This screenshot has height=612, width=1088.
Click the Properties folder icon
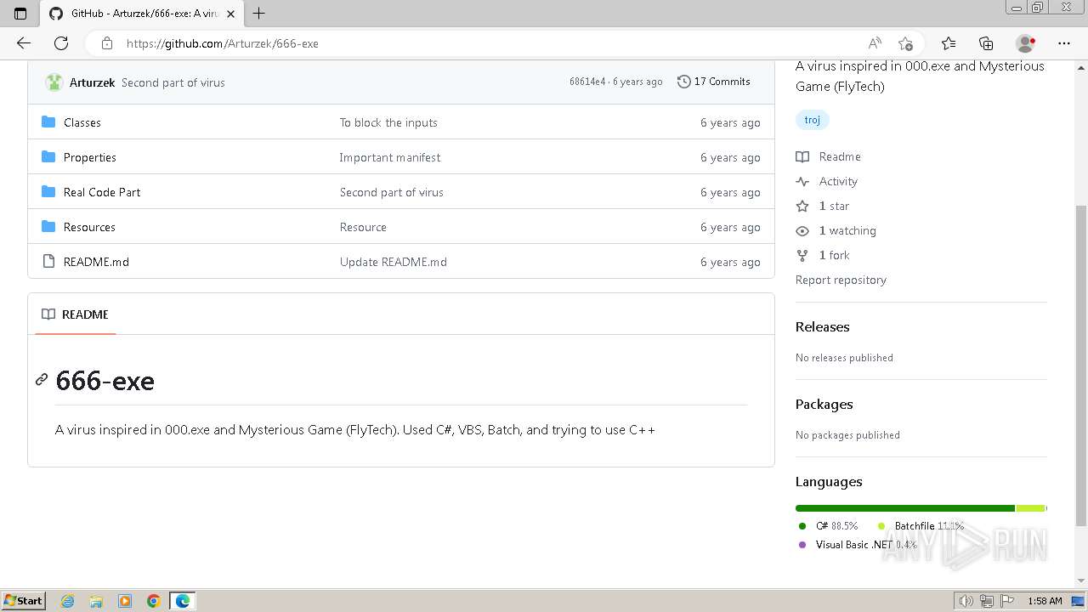coord(48,156)
